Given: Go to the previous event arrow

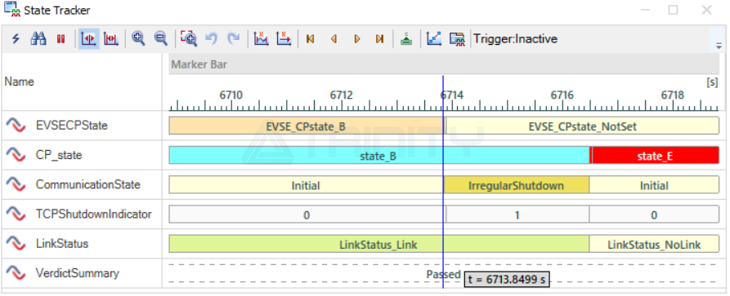Looking at the screenshot, I should (334, 39).
